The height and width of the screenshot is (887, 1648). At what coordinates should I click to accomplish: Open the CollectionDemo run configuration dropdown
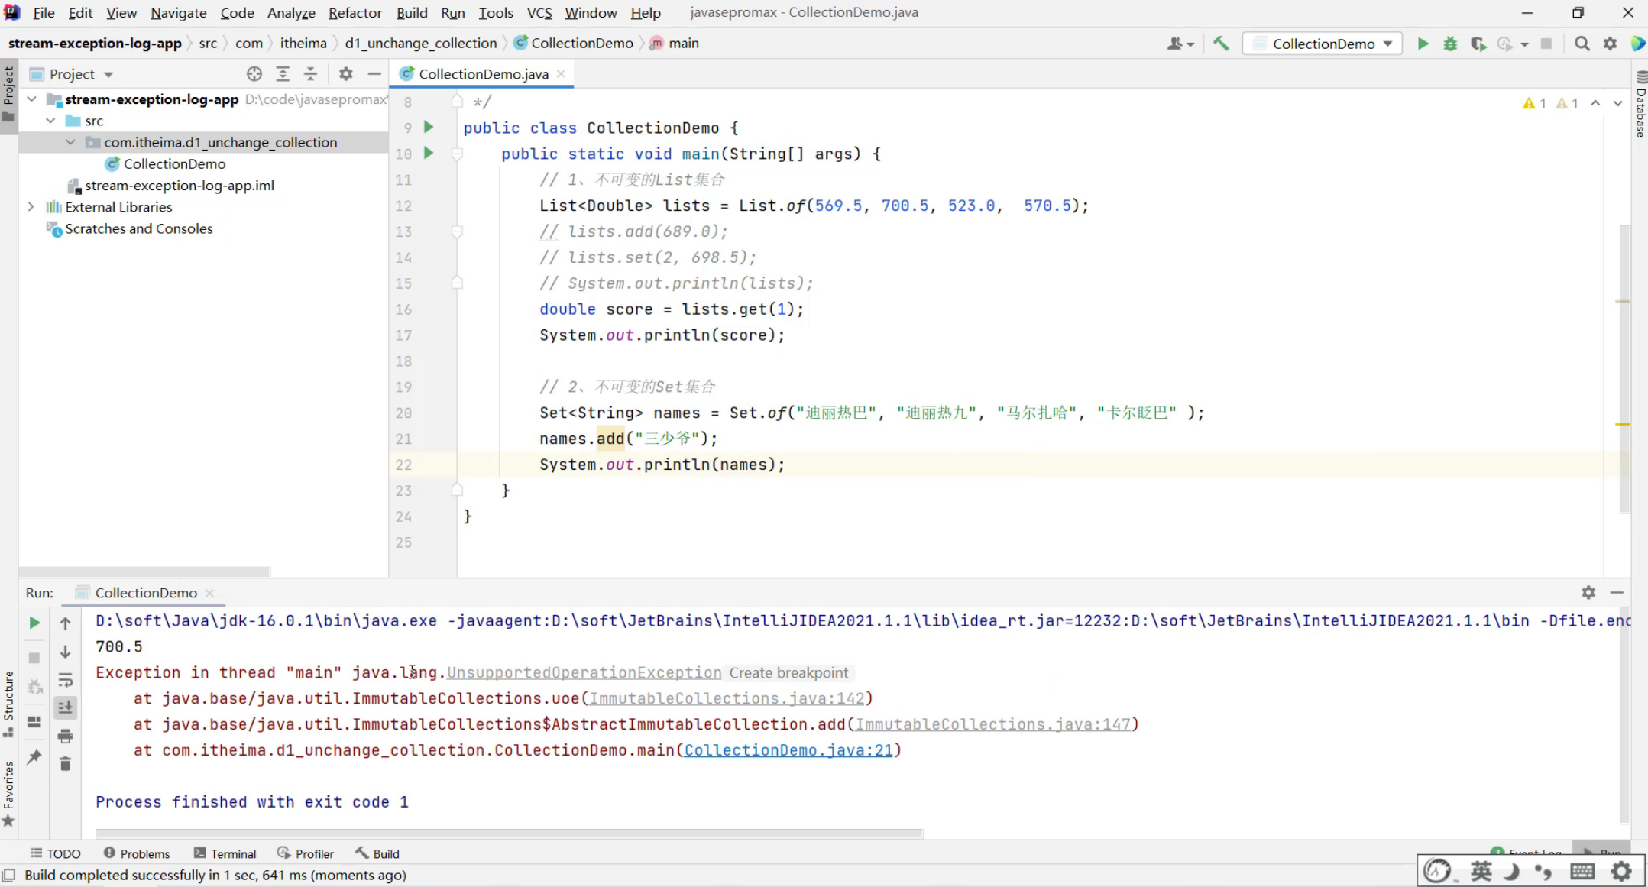click(x=1323, y=44)
